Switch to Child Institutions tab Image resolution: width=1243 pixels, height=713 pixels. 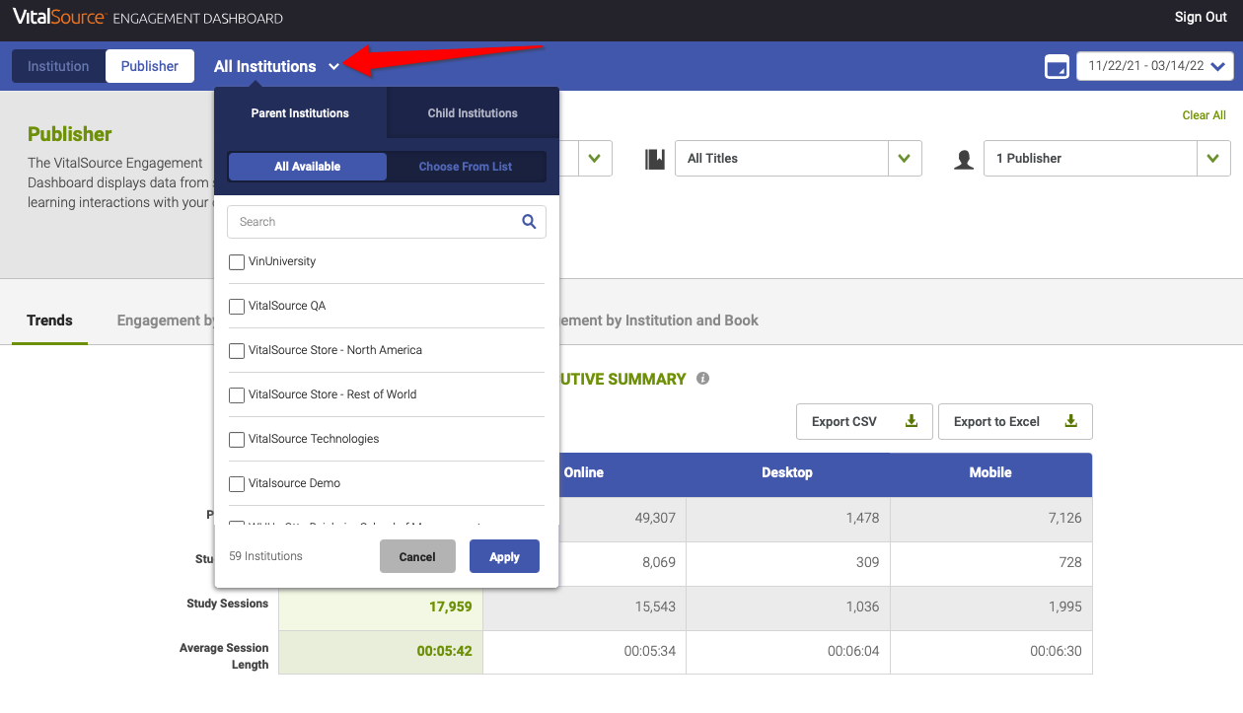click(x=473, y=113)
